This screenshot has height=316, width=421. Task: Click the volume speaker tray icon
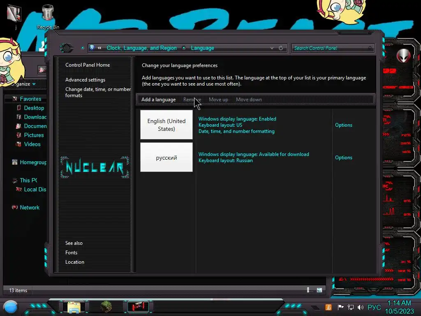click(x=360, y=307)
